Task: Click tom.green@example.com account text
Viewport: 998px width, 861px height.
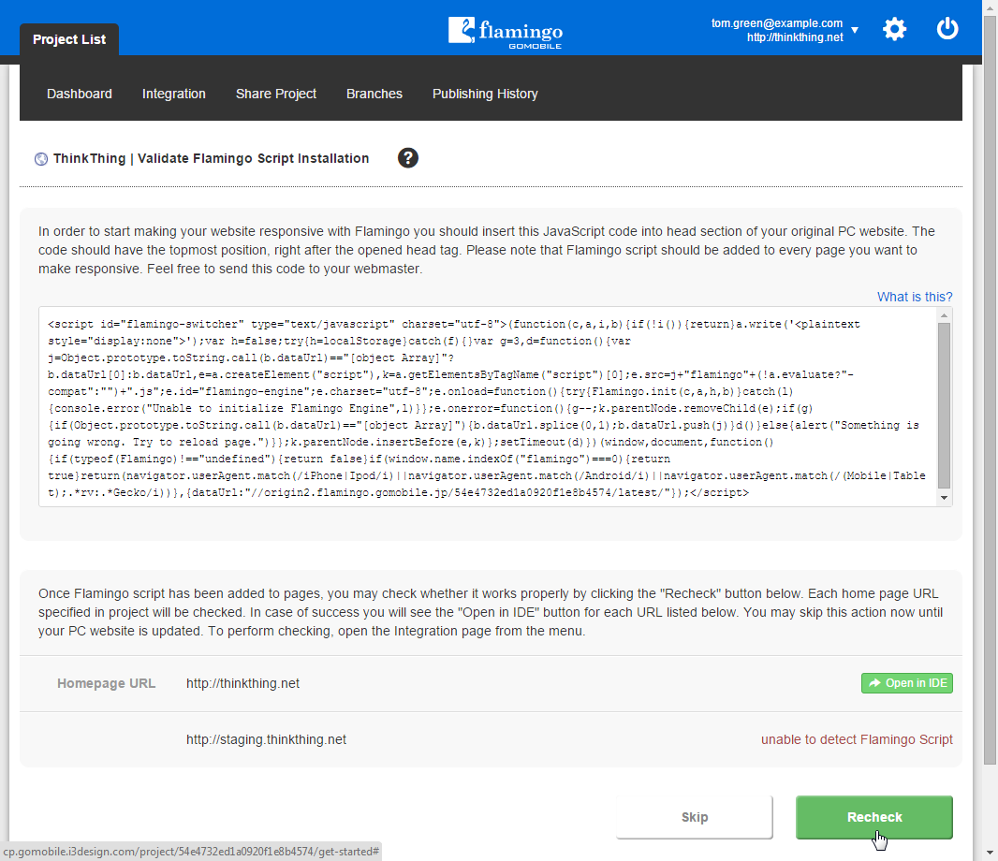Action: click(x=776, y=22)
